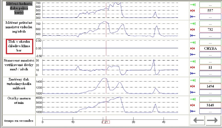
Task: Click the cursor value field showing 1494
Action: 210,86
